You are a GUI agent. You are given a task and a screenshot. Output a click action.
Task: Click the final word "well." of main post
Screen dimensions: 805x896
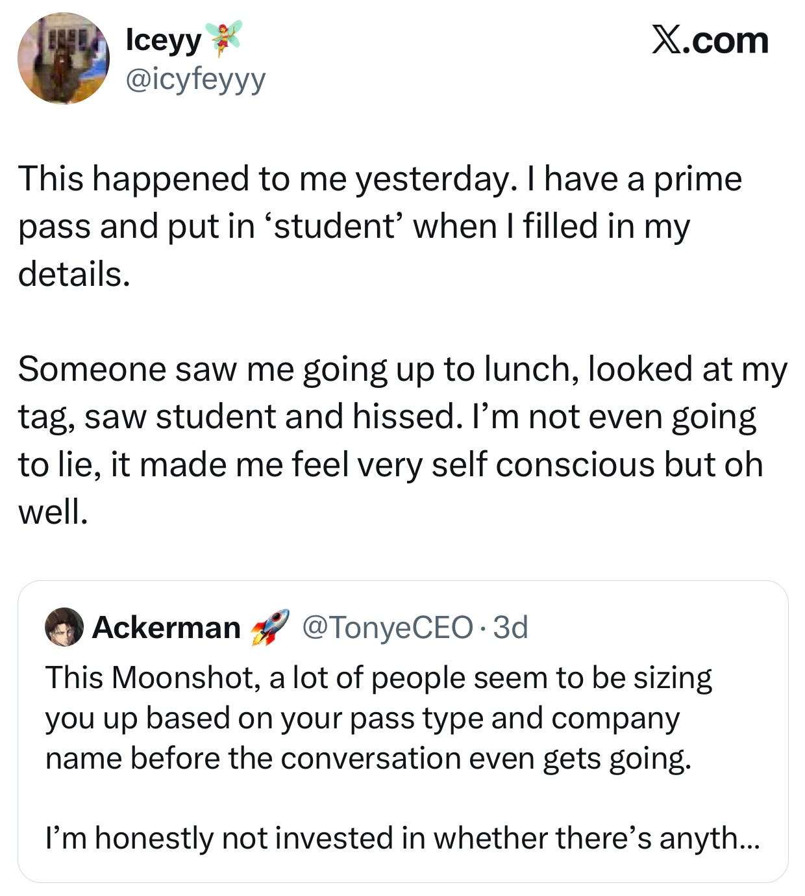[x=53, y=513]
